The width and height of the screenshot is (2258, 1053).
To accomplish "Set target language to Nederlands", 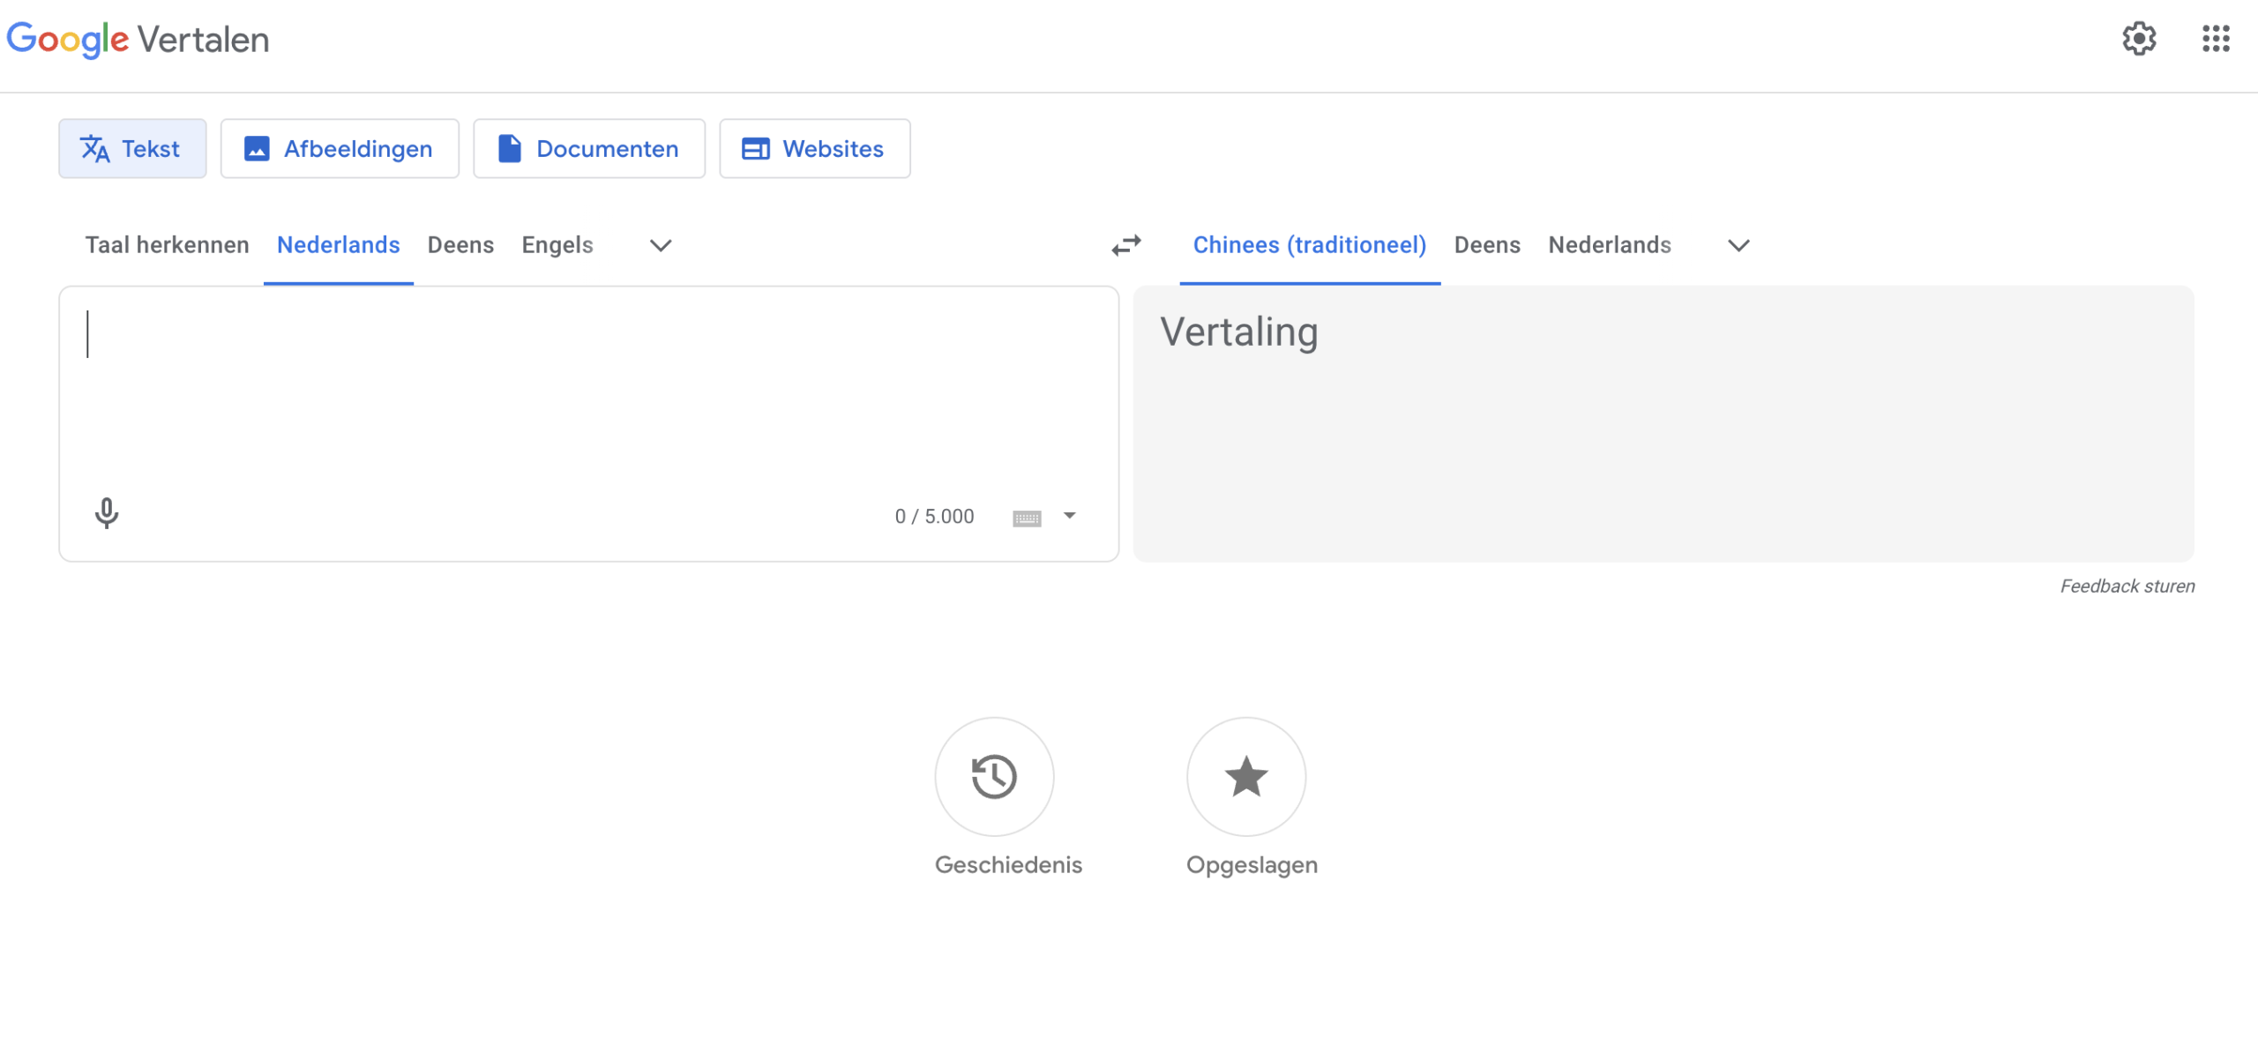I will 1609,245.
